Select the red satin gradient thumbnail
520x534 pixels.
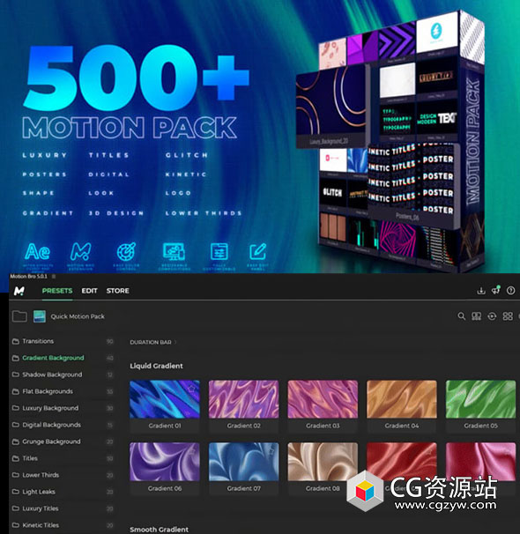402,460
